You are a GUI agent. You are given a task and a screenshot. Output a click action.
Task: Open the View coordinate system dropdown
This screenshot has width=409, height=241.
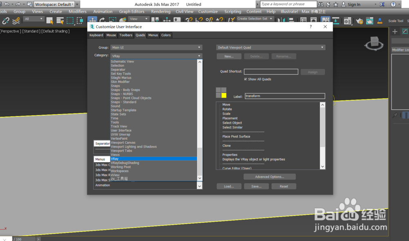[x=139, y=19]
